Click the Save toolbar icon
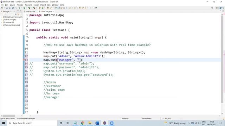 click(7, 8)
